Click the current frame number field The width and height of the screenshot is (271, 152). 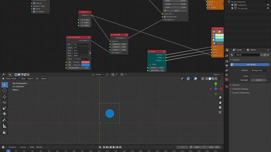point(183,147)
